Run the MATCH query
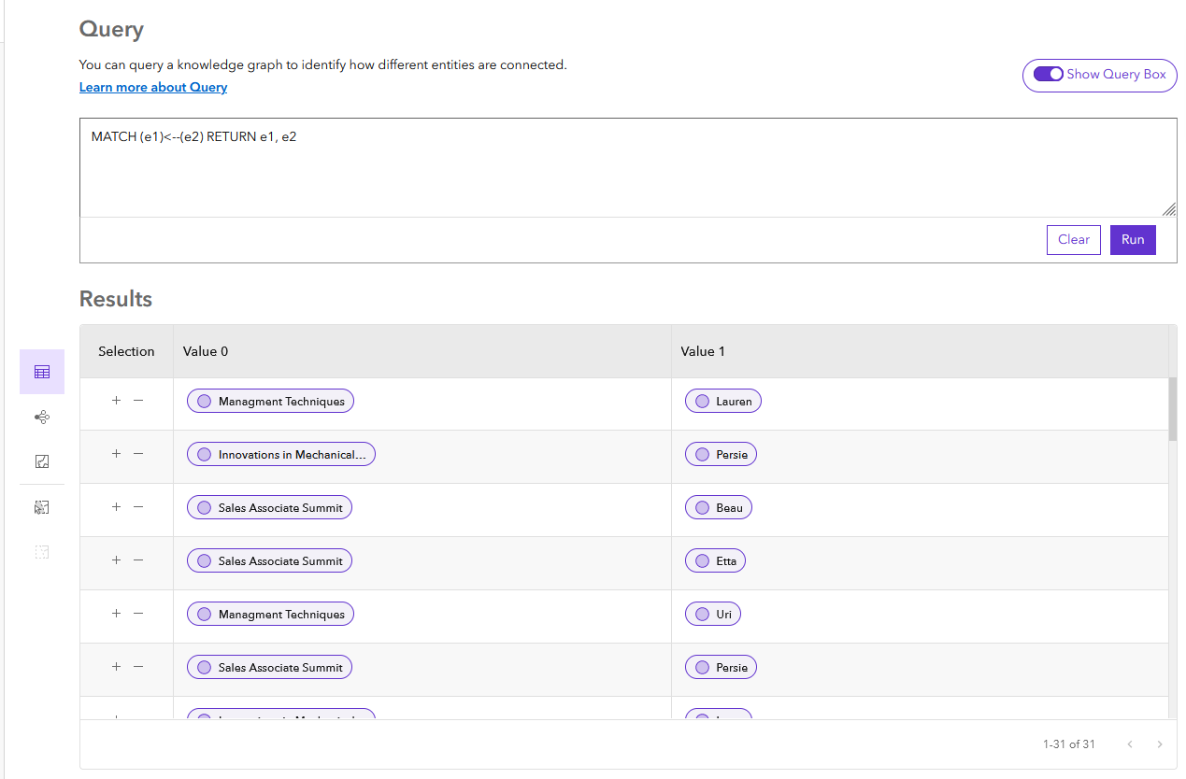The image size is (1186, 779). pos(1133,239)
